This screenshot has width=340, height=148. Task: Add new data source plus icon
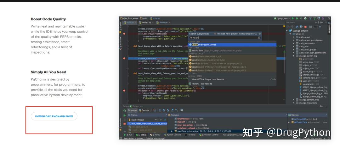(288, 27)
